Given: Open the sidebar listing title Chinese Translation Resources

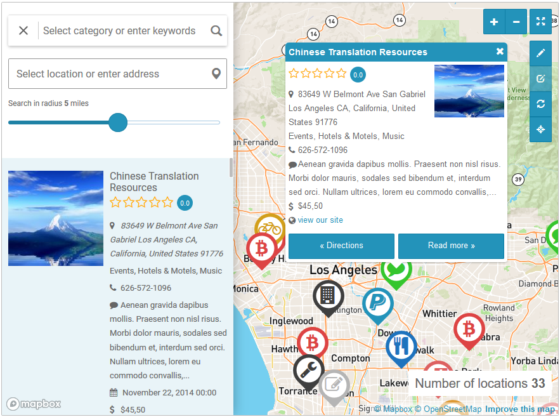Looking at the screenshot, I should tap(154, 182).
